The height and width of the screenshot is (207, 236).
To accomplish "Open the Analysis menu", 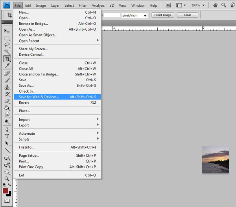I will coord(98,5).
